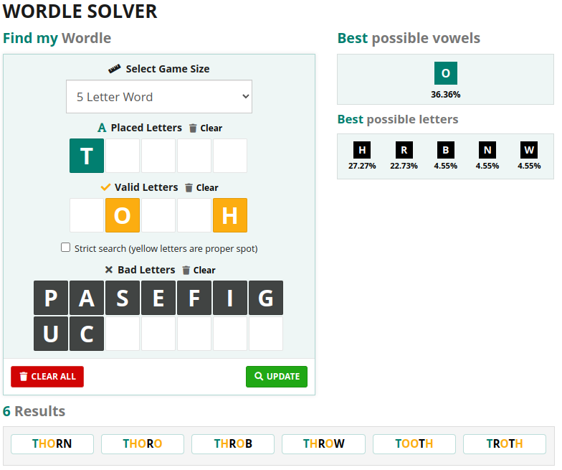Select the TOOTH result word

point(414,443)
